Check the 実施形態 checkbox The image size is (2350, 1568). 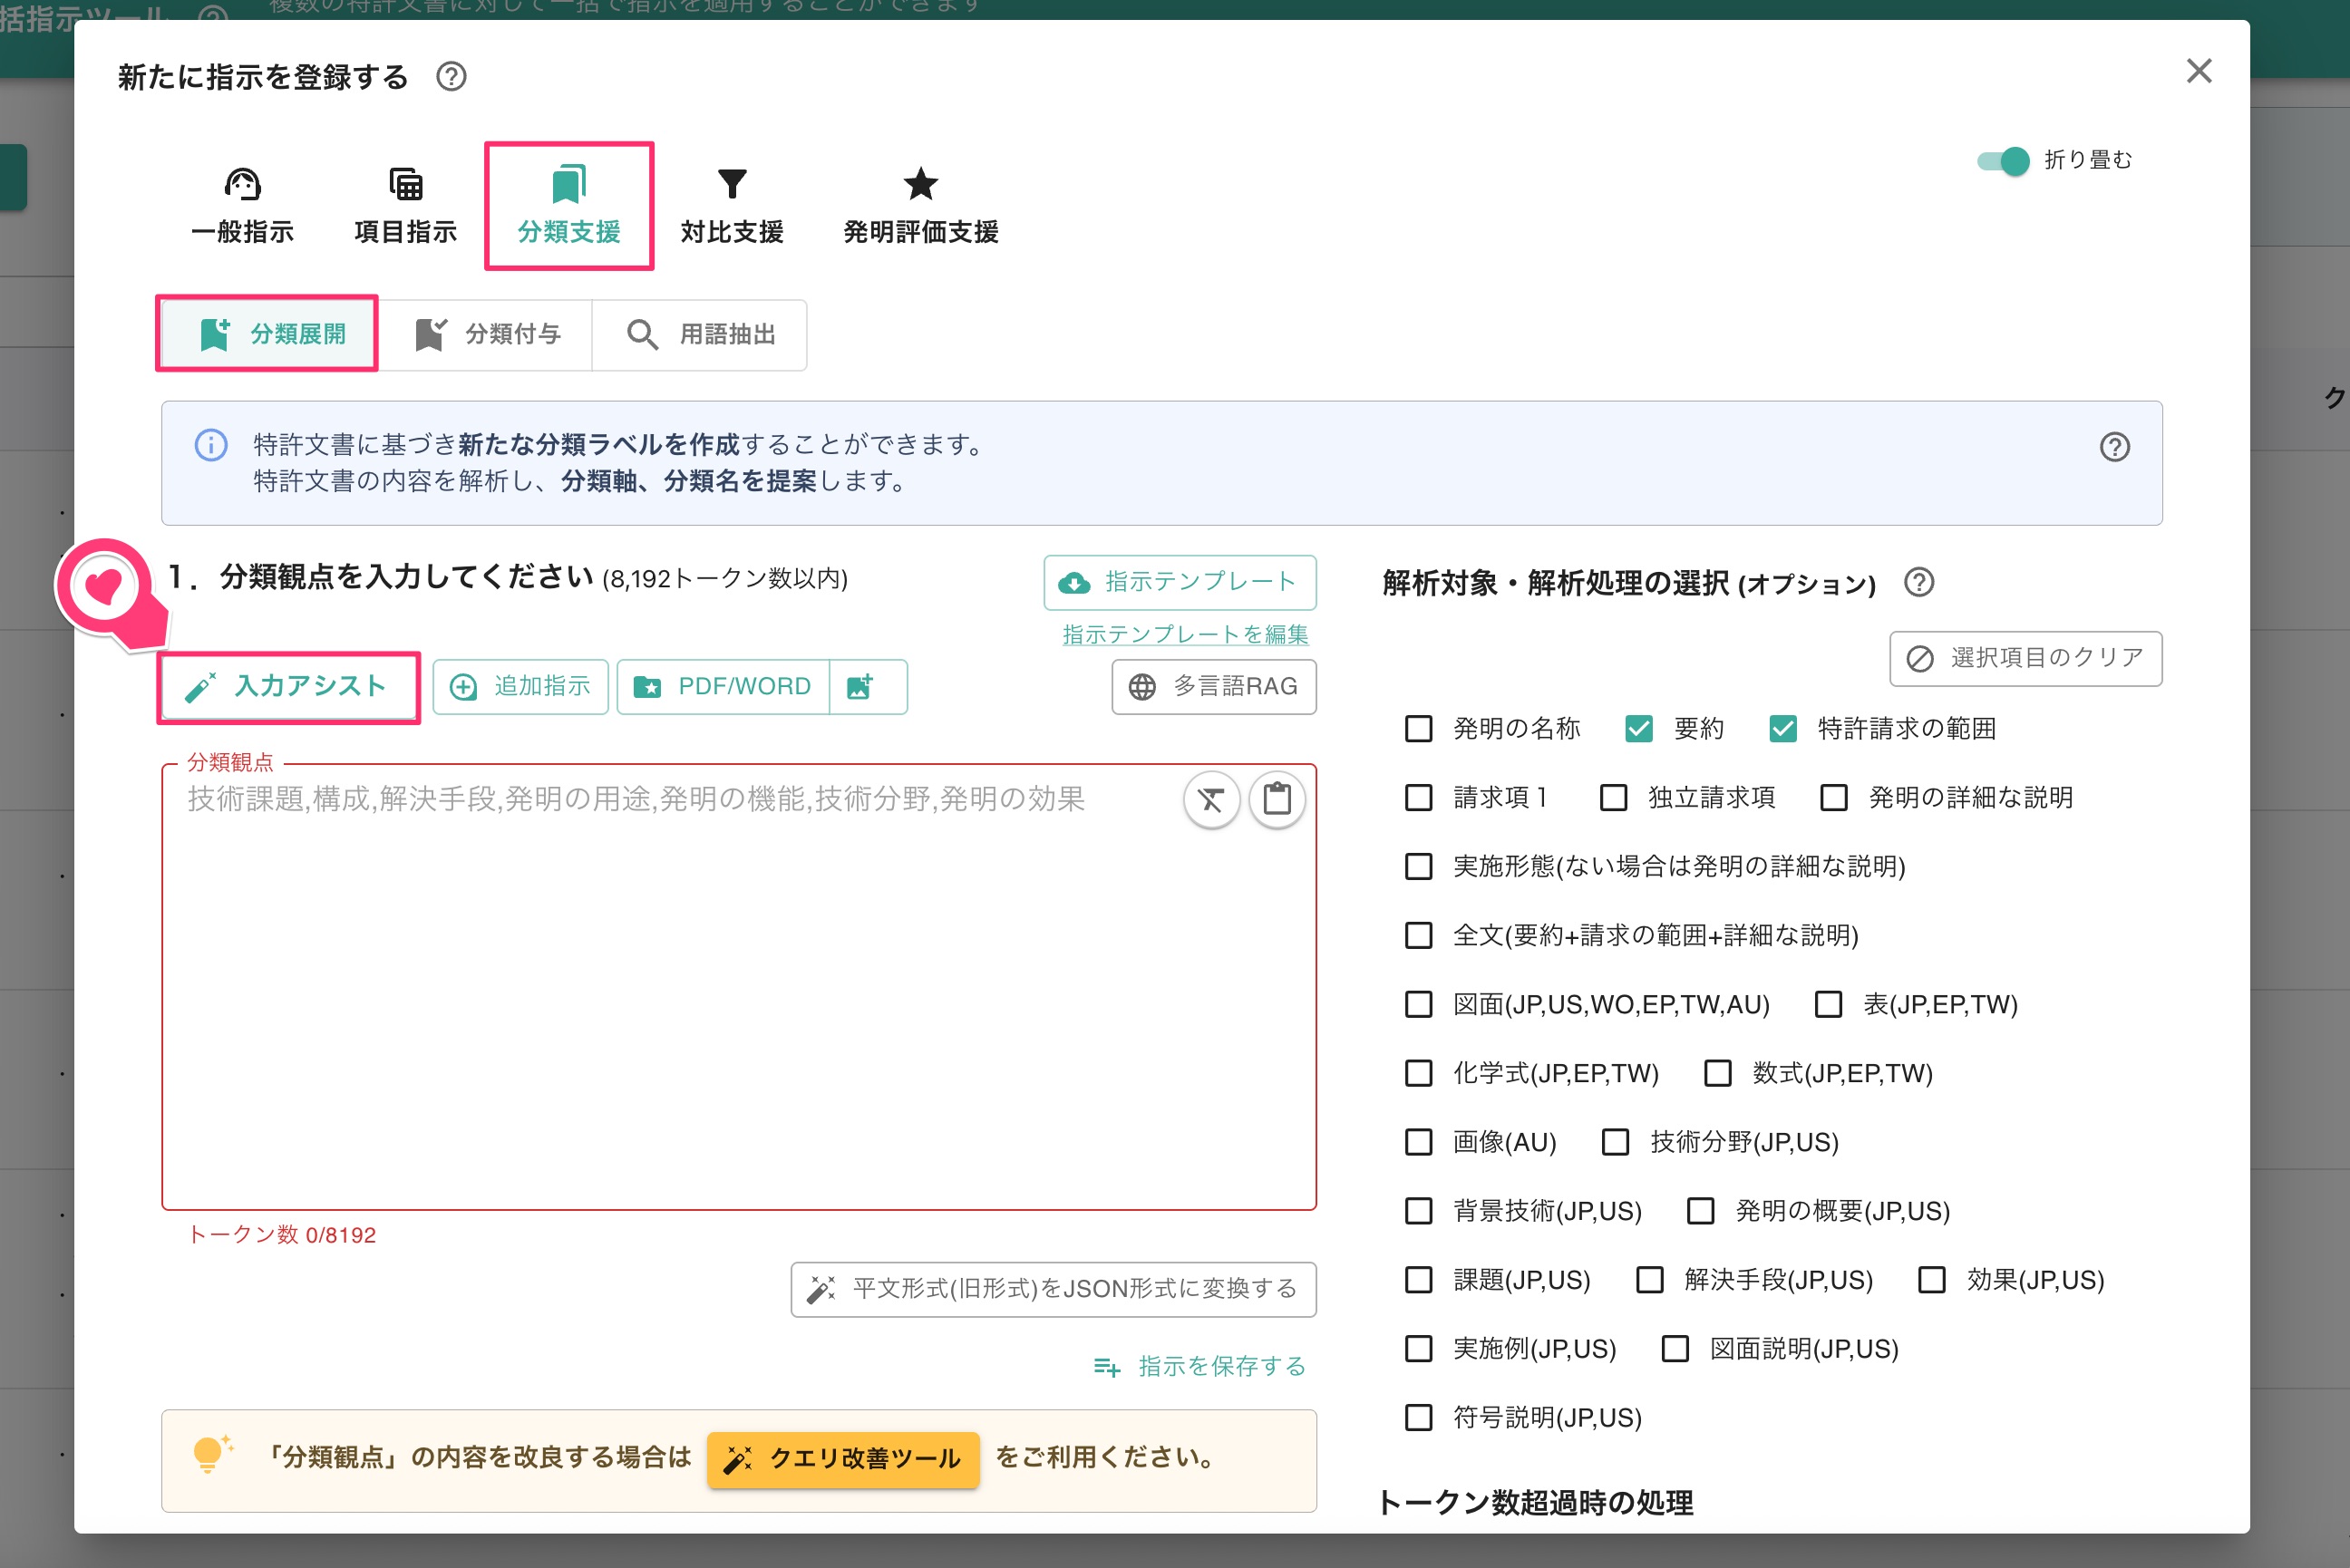click(x=1418, y=866)
